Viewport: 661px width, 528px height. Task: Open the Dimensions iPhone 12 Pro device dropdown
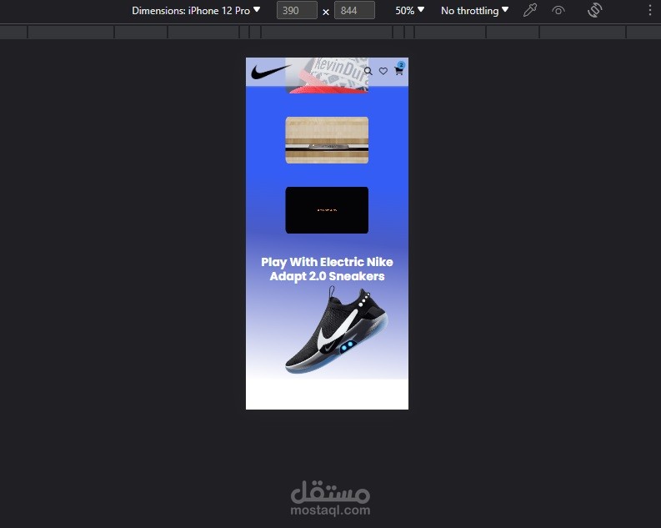point(196,11)
